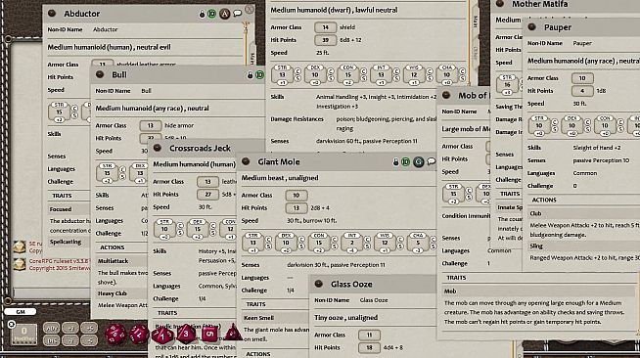The image size is (640, 358).
Task: Click the Giant Mole token icon marked G
Action: pos(419,161)
